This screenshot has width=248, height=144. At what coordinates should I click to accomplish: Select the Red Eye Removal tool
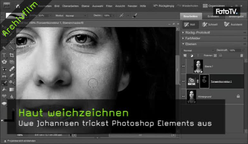4,69
